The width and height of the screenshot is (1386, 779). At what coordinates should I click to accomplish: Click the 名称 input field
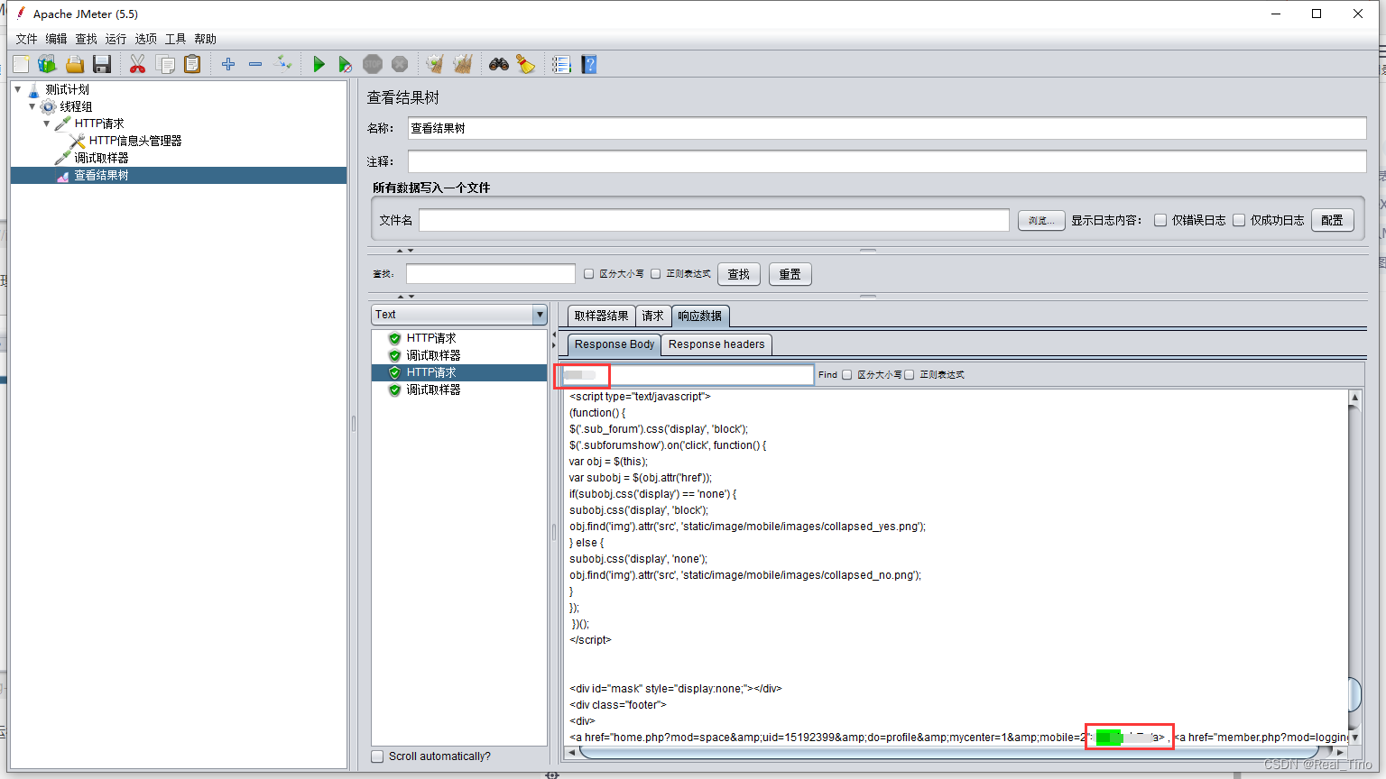click(887, 128)
